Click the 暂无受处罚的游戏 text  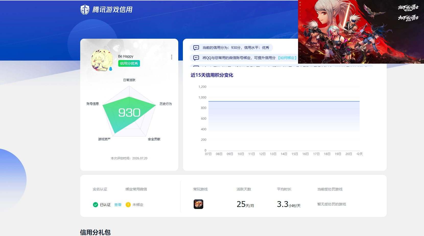tap(332, 204)
